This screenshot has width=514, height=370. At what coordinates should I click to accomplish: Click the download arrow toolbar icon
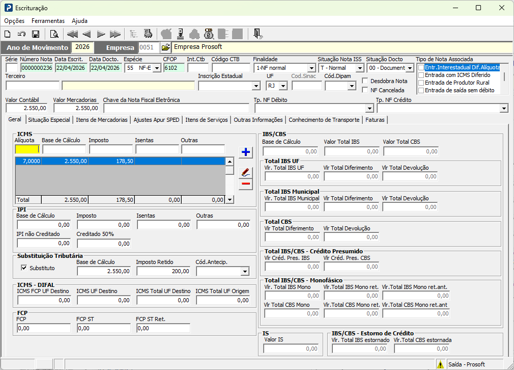[180, 34]
